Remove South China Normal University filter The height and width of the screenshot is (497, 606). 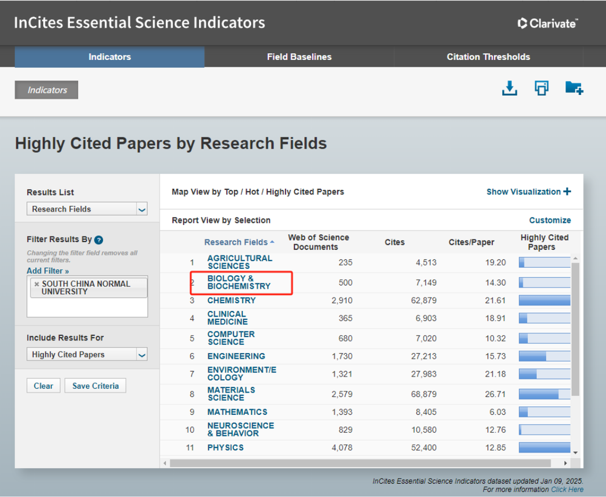tap(37, 284)
